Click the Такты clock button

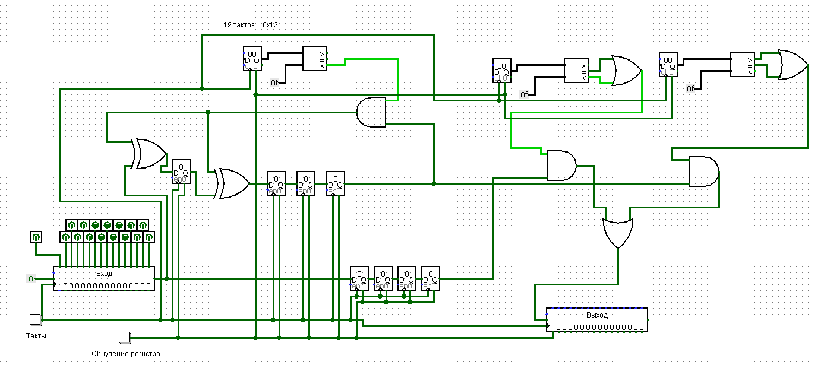36,320
